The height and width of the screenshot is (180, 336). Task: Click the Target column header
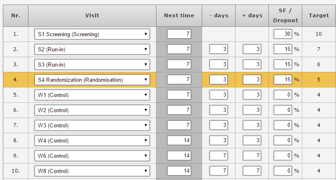click(x=319, y=16)
